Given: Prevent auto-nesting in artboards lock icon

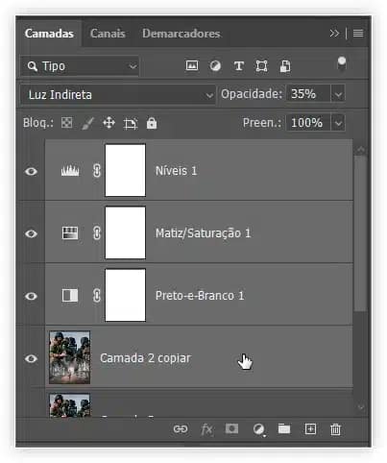Looking at the screenshot, I should click(x=131, y=123).
